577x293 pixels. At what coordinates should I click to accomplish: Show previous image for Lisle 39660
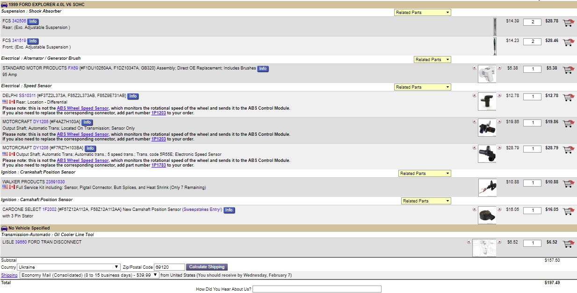click(469, 242)
